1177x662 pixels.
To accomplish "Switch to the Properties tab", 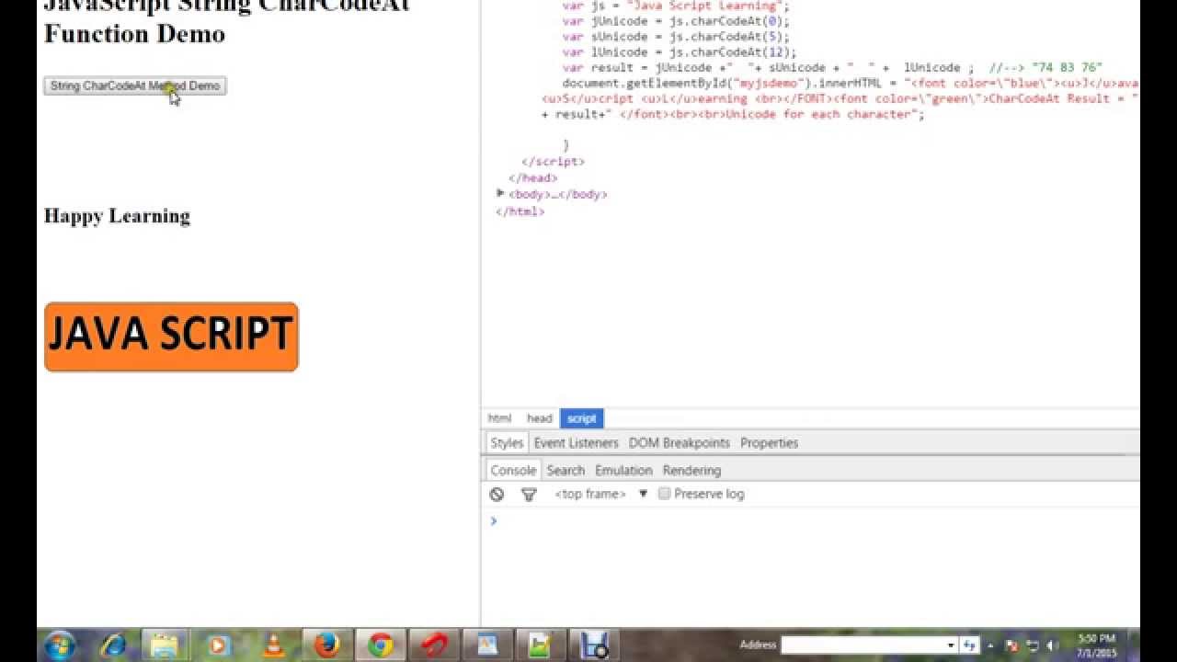I will (x=770, y=443).
